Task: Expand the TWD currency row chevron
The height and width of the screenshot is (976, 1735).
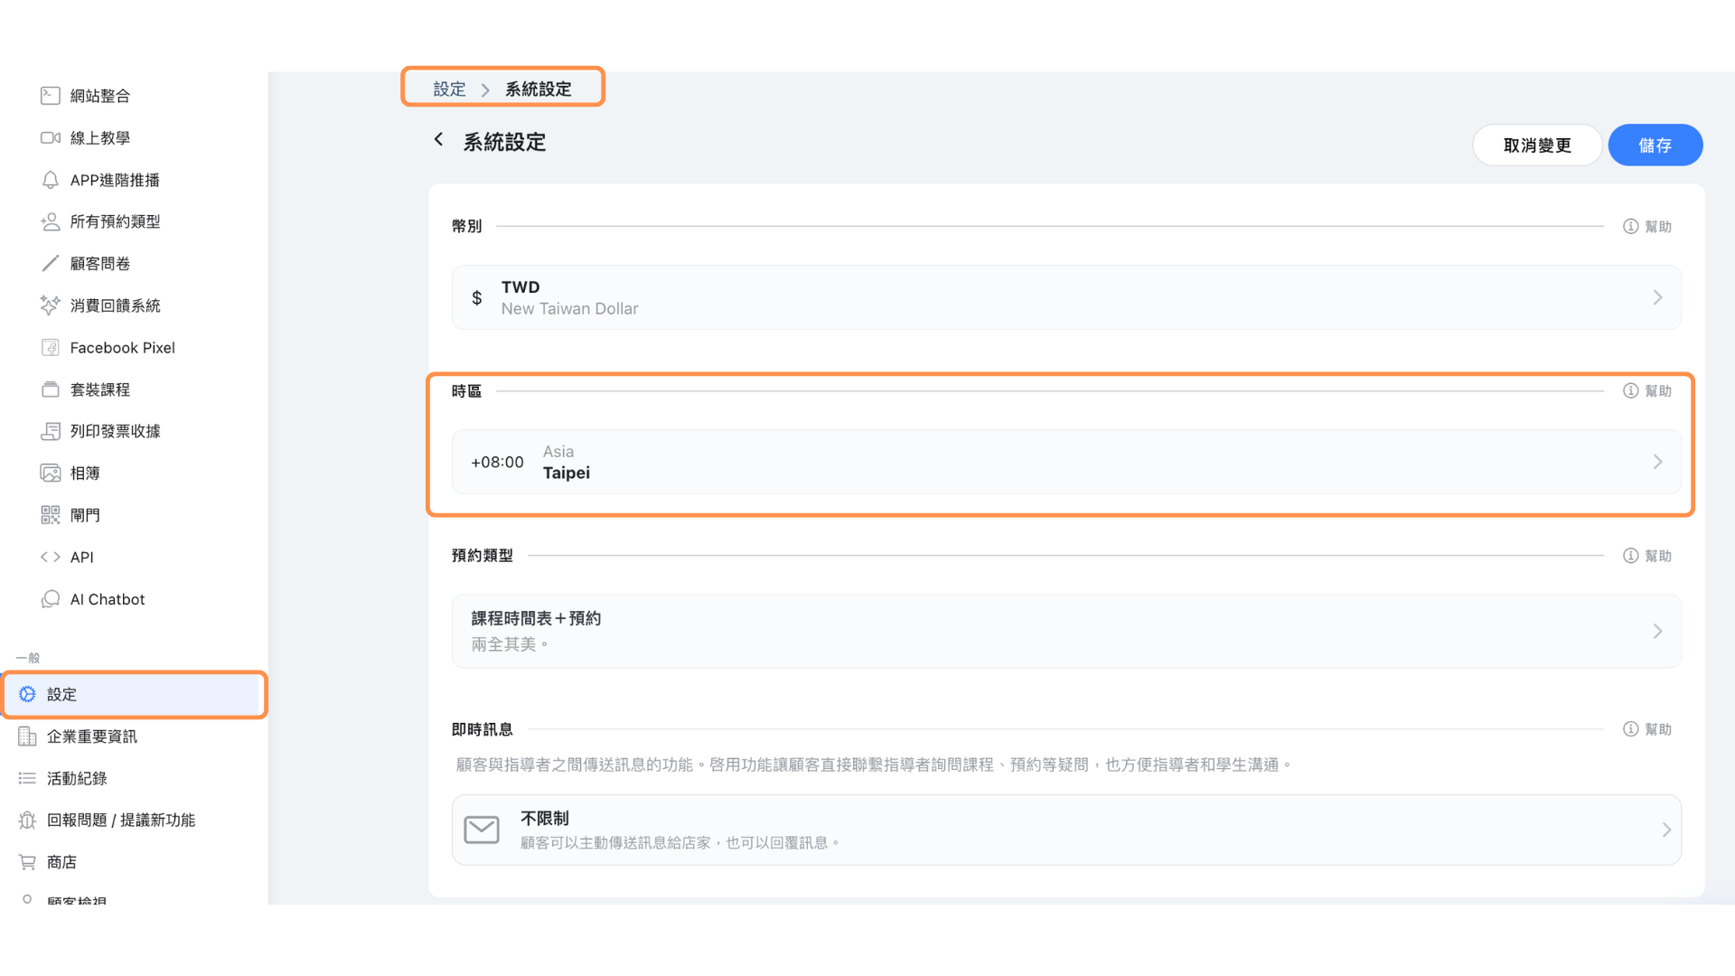Action: pos(1657,297)
